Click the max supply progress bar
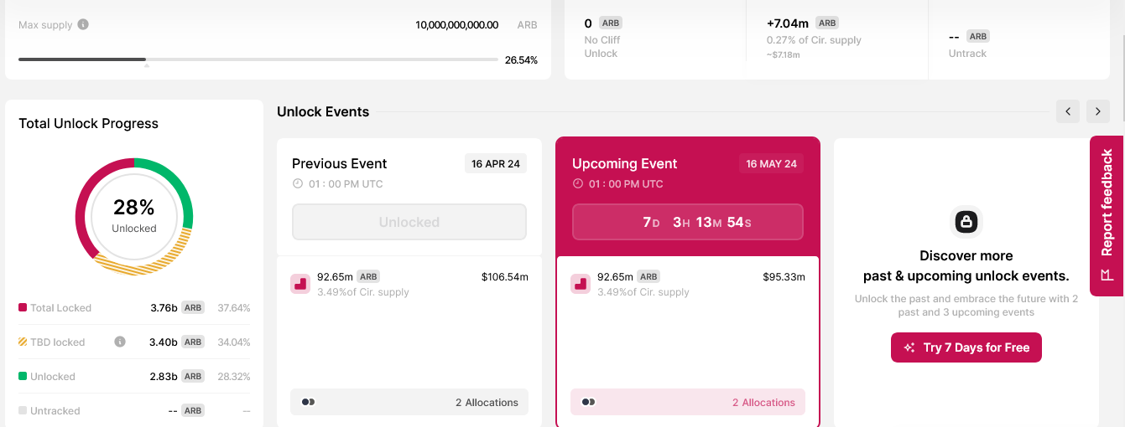The image size is (1125, 427). pyautogui.click(x=258, y=59)
